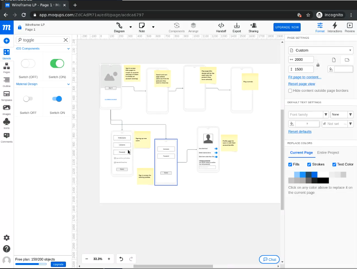Collapse the iOS Components section
Image resolution: width=357 pixels, height=269 pixels.
coord(68,49)
